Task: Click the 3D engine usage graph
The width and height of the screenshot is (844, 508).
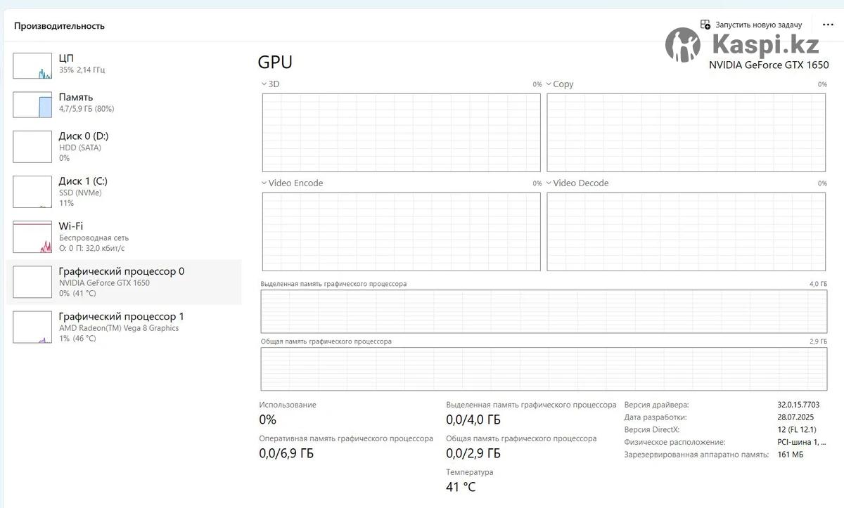Action: (401, 132)
